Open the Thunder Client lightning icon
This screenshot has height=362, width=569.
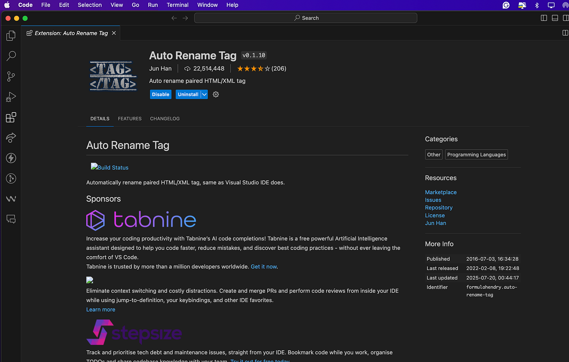click(11, 158)
